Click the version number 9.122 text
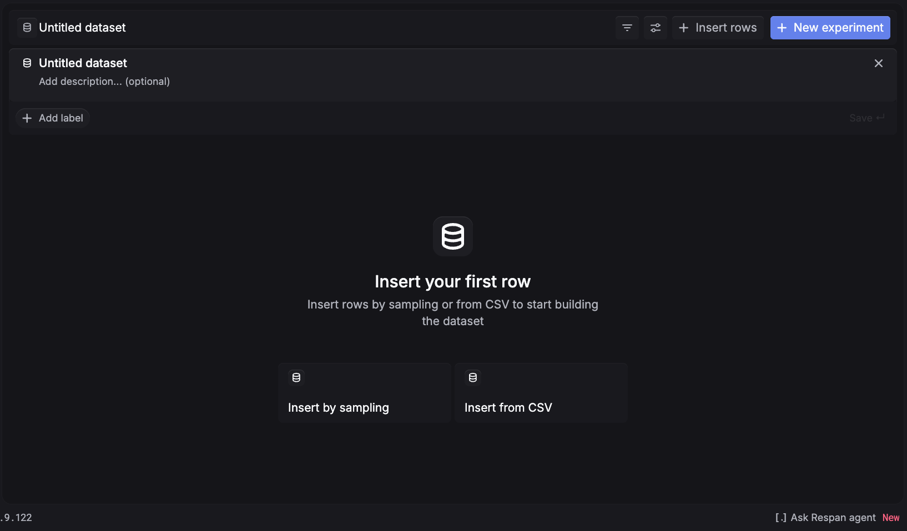 click(17, 518)
